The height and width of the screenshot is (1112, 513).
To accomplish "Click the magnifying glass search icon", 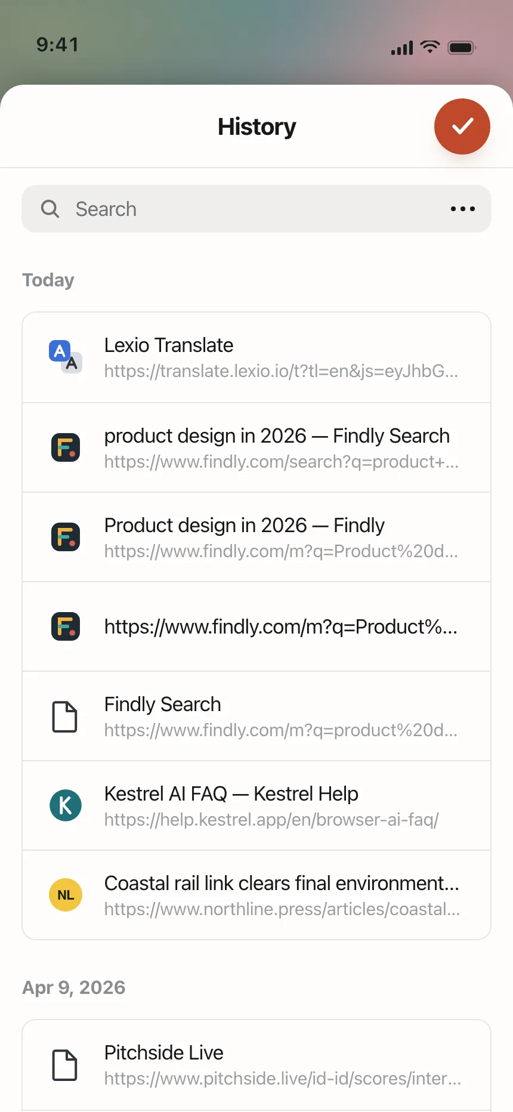I will coord(50,209).
